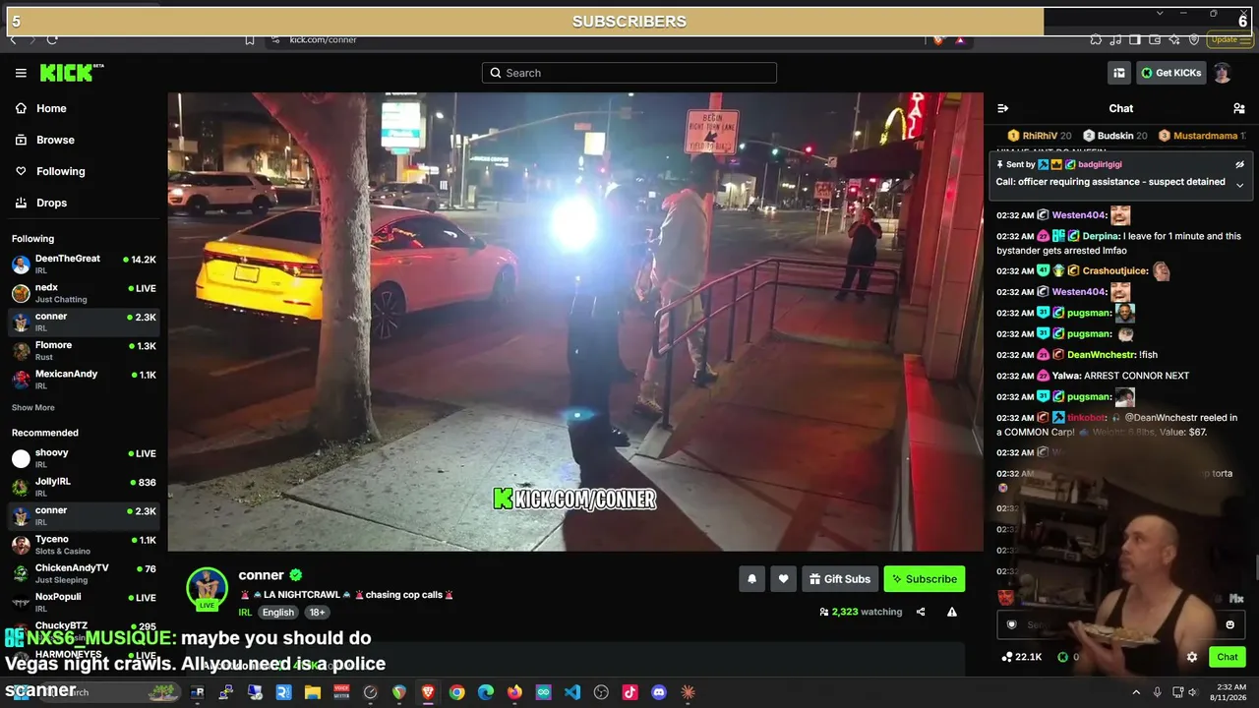Image resolution: width=1259 pixels, height=708 pixels.
Task: Click the conner channel name
Action: [261, 575]
